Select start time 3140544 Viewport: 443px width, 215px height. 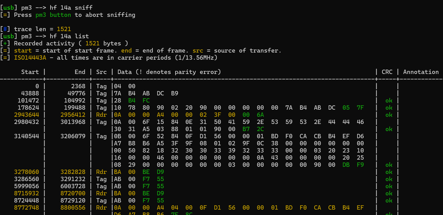[27, 136]
